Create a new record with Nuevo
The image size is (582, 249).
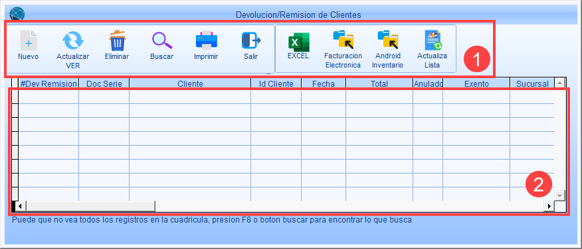coord(28,46)
